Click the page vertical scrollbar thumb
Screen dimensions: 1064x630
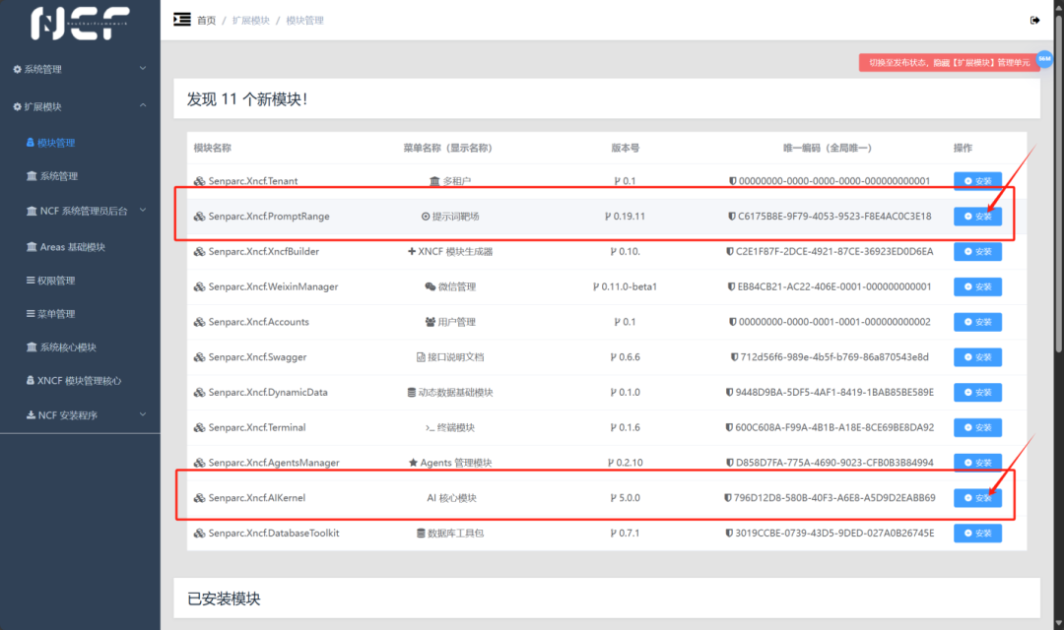click(x=1058, y=183)
